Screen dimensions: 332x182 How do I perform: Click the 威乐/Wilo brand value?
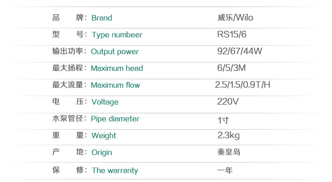click(x=235, y=18)
